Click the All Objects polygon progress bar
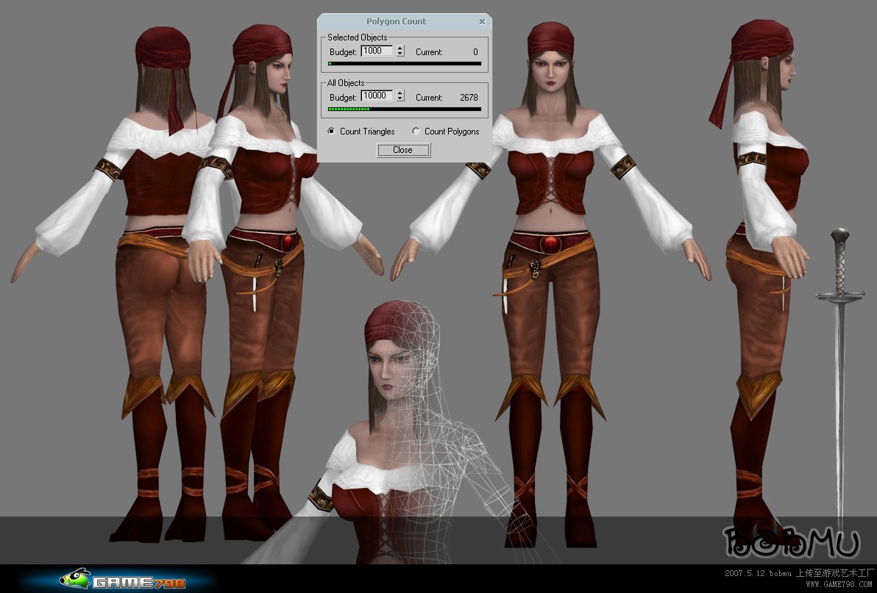The height and width of the screenshot is (593, 877). tap(405, 109)
